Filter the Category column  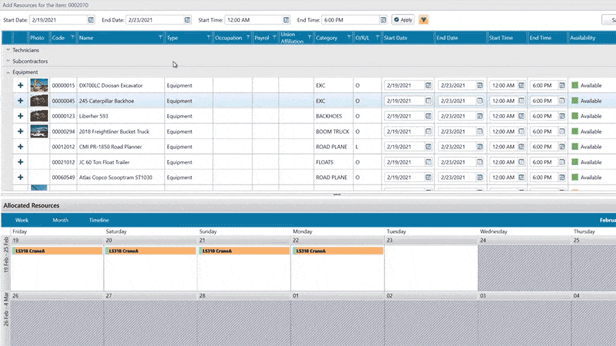349,37
